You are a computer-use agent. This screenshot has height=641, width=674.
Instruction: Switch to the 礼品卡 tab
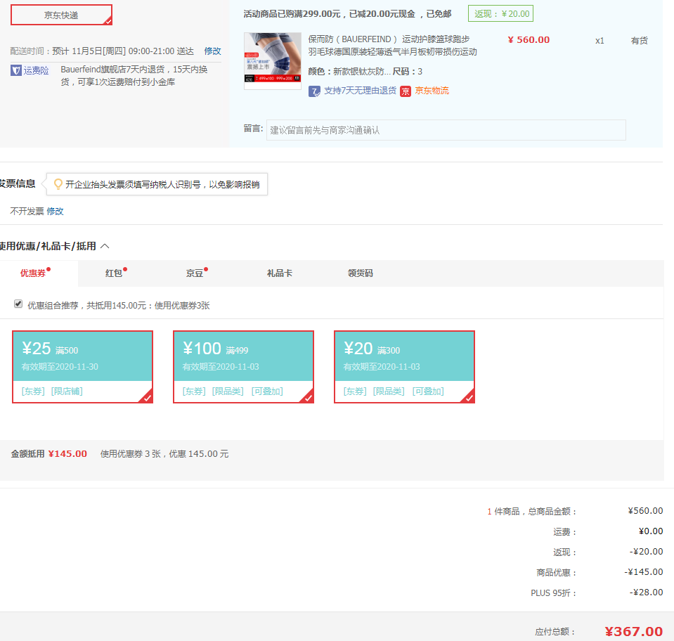pyautogui.click(x=280, y=273)
